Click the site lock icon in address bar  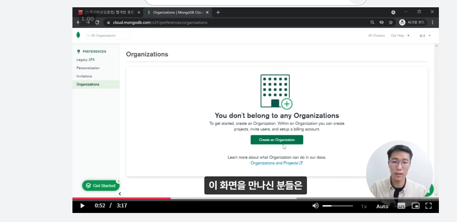[108, 22]
